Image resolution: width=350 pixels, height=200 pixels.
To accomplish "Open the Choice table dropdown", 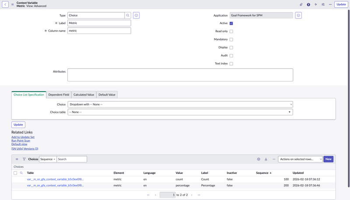I will click(180, 112).
